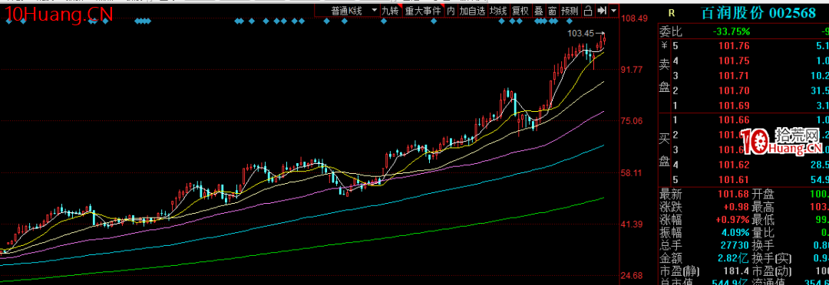This screenshot has width=829, height=285.
Task: Toggle 均线 moving average lines
Action: coord(498,11)
